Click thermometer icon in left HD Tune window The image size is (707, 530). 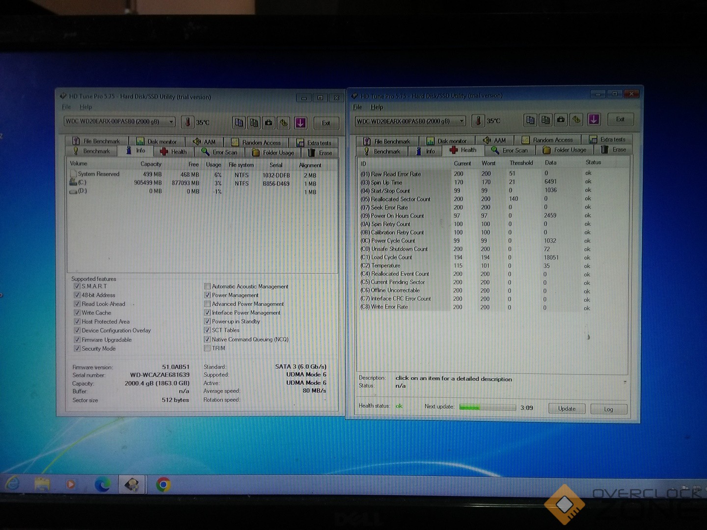point(187,122)
